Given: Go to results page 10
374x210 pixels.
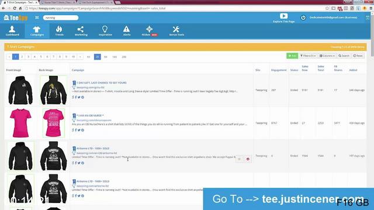Looking at the screenshot, I should 74,57.
